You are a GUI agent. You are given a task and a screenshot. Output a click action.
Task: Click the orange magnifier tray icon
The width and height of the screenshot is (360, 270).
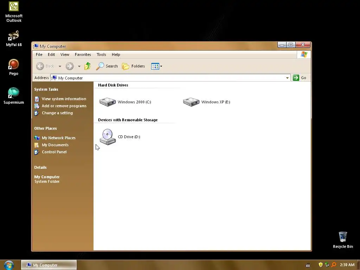coord(334,265)
